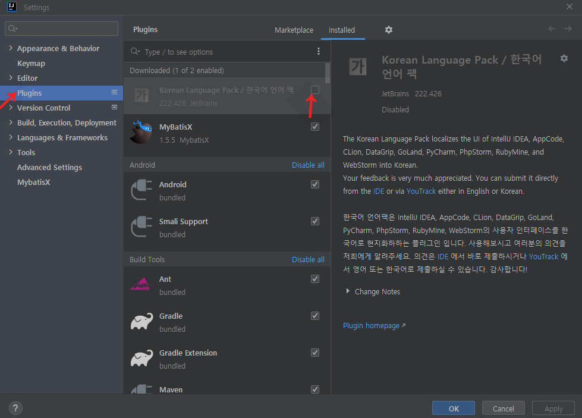Disable the MyBatisX plugin checkbox

coord(314,127)
